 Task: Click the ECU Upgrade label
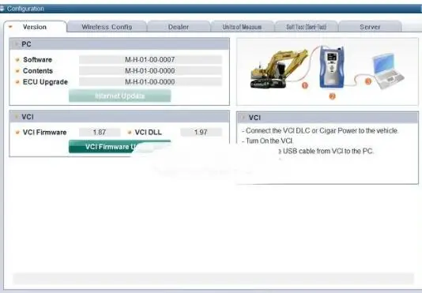(45, 82)
